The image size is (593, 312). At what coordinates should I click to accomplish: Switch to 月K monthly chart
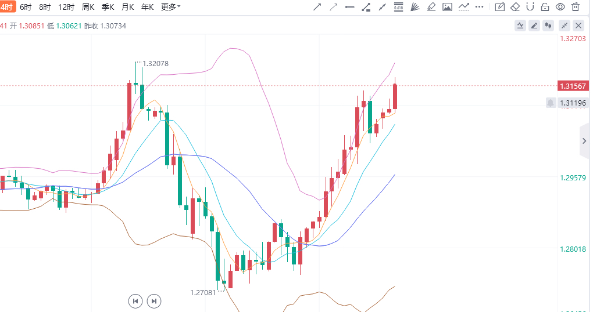128,7
